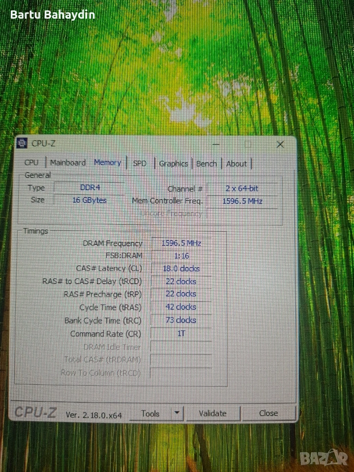
Task: Minimize the CPU-Z window
Action: point(215,145)
